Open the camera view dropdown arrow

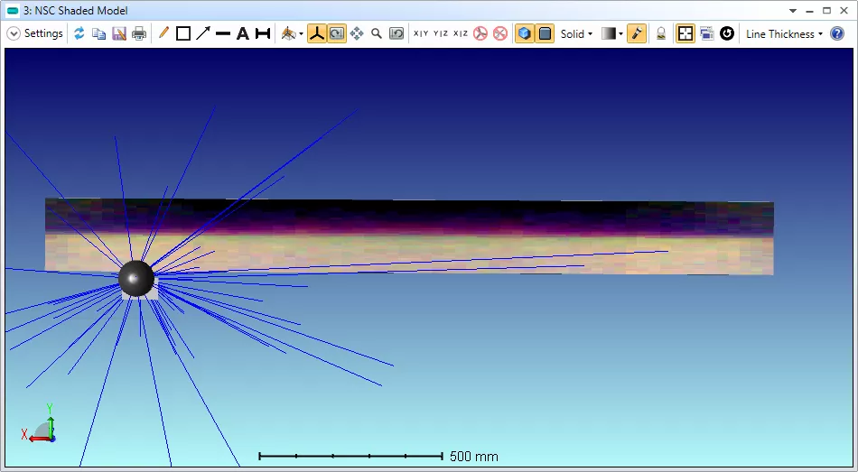(301, 34)
